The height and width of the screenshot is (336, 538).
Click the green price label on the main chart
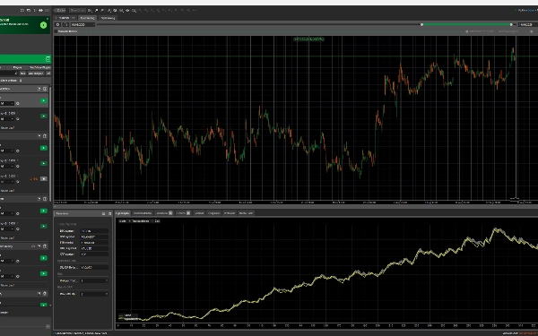308,39
